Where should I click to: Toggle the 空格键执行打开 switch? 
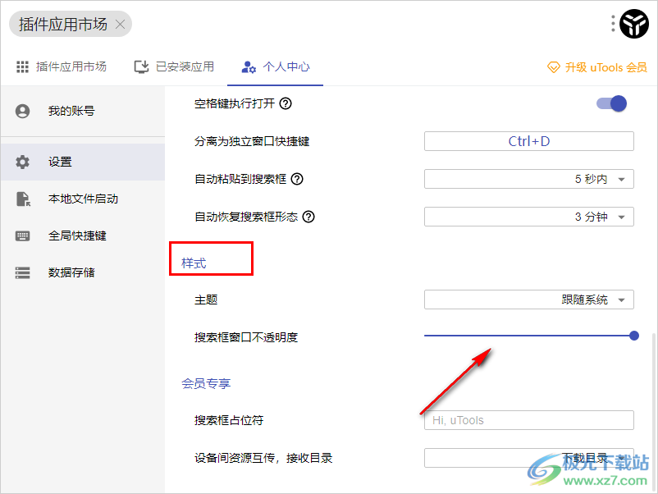pos(611,103)
